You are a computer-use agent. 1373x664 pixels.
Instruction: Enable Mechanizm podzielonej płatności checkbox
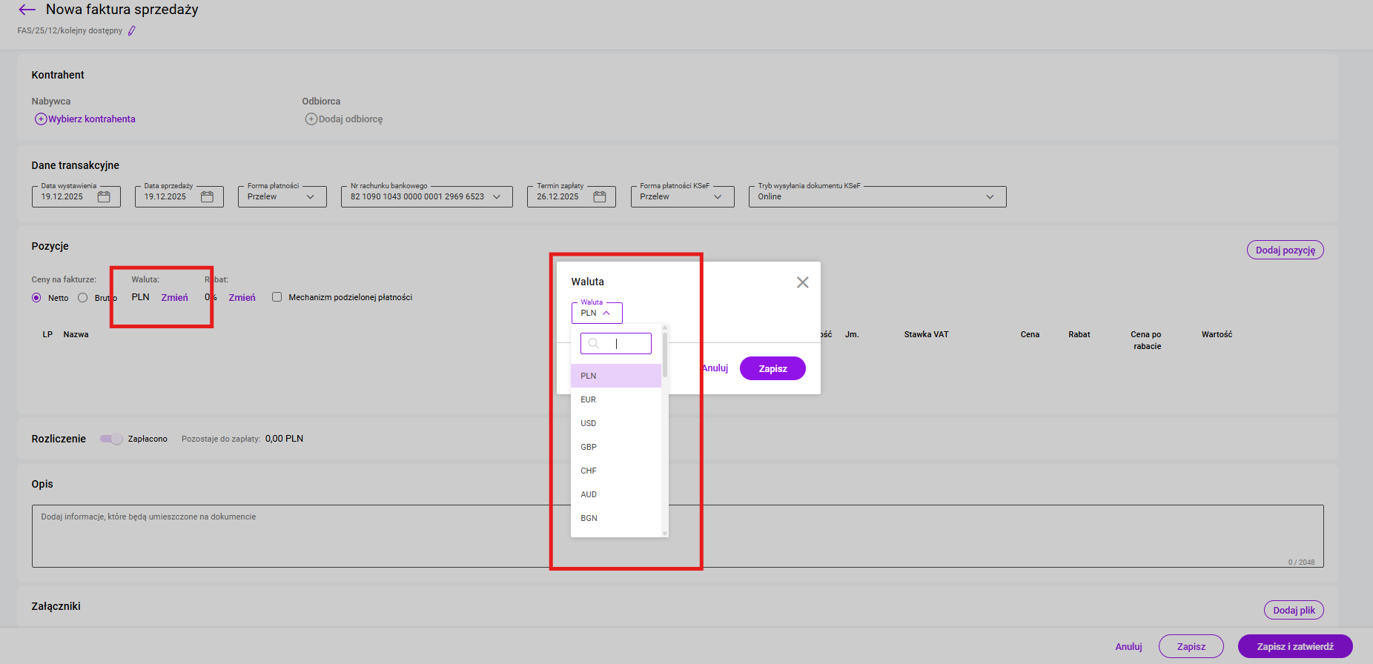pos(277,297)
